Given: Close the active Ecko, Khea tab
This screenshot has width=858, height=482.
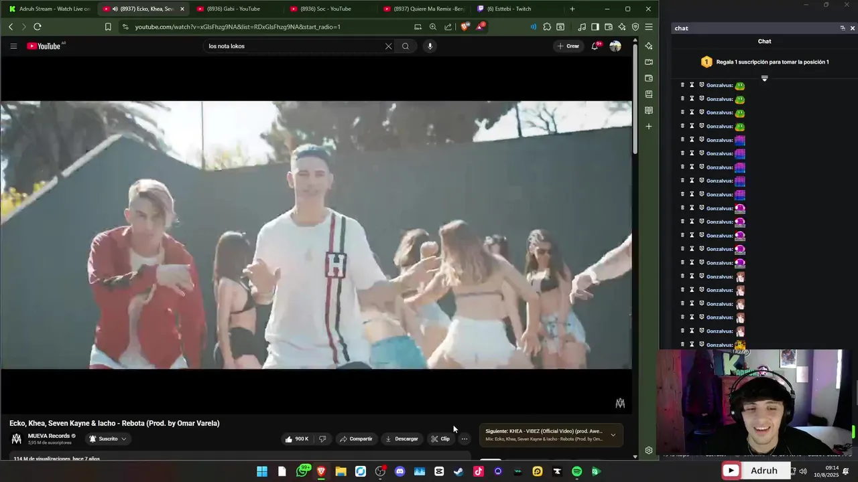Looking at the screenshot, I should [182, 9].
